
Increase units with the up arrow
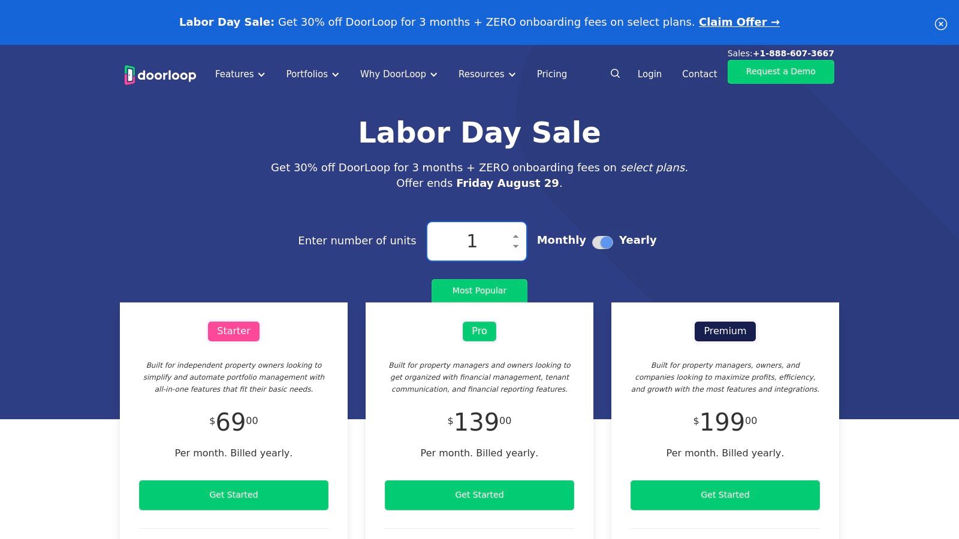click(x=515, y=236)
